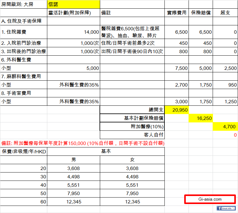Image resolution: width=238 pixels, height=213 pixels.
Task: Click the 2,700 anaesthetist cost cell
Action: point(176,85)
